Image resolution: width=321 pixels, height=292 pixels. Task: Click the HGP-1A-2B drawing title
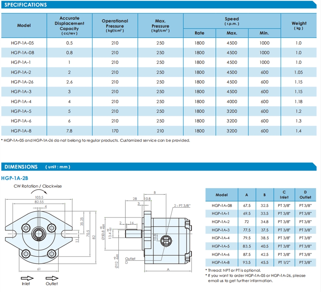[14, 178]
